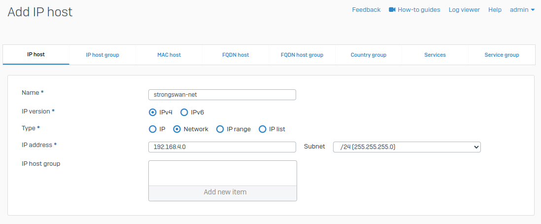541x224 pixels.
Task: Select the IP list type option
Action: [263, 129]
